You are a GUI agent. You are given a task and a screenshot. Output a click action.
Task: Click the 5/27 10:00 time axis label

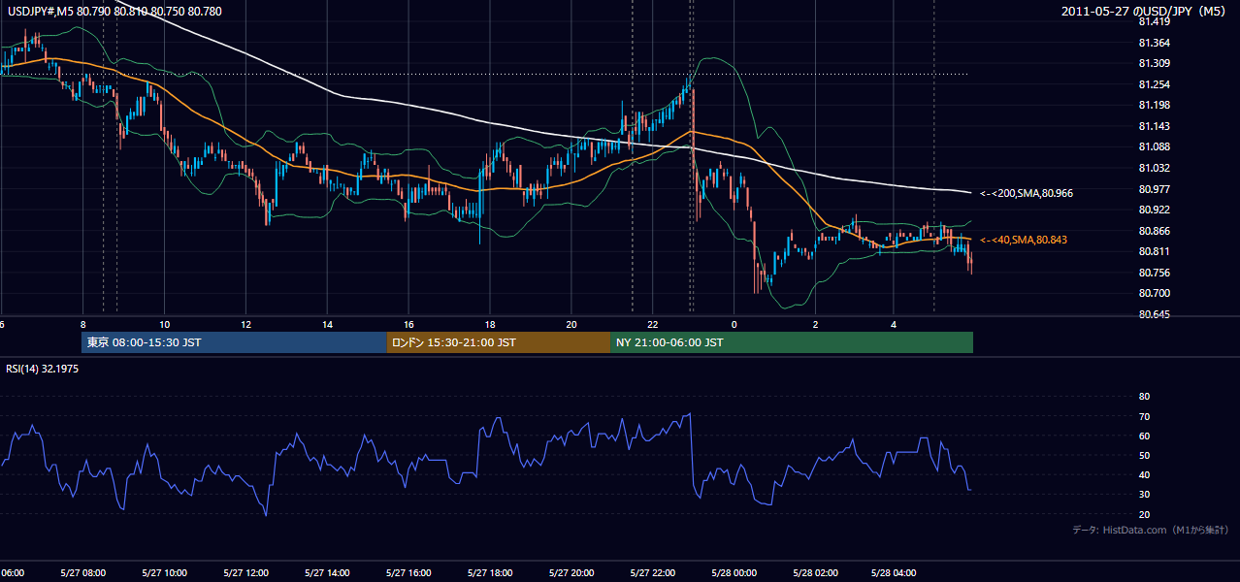tap(164, 573)
